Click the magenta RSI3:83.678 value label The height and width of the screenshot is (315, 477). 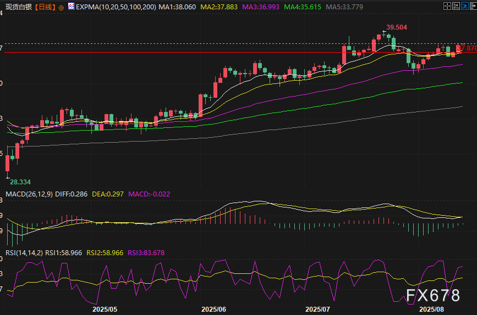[146, 252]
